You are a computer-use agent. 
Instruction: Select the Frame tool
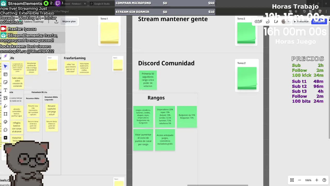coord(5,114)
